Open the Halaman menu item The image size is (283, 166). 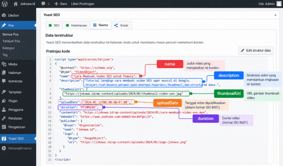tap(18, 73)
